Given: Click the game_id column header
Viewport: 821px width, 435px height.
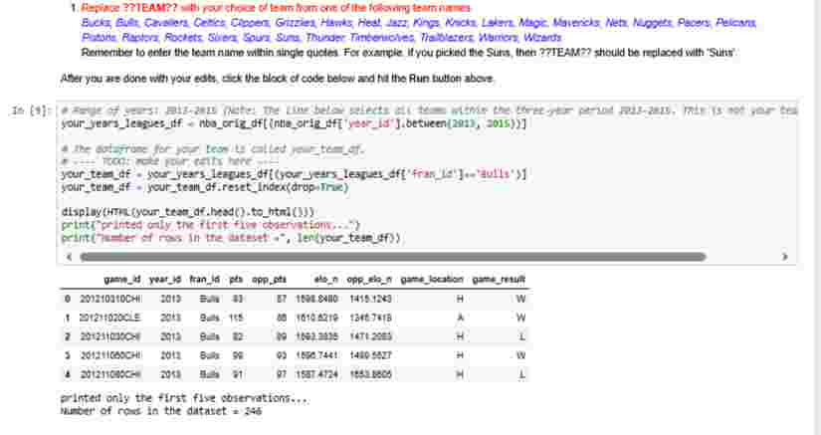Looking at the screenshot, I should click(x=122, y=279).
